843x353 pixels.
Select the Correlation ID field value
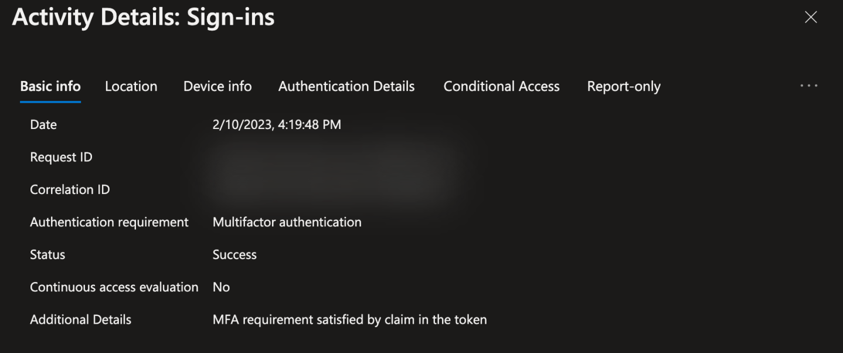(293, 189)
